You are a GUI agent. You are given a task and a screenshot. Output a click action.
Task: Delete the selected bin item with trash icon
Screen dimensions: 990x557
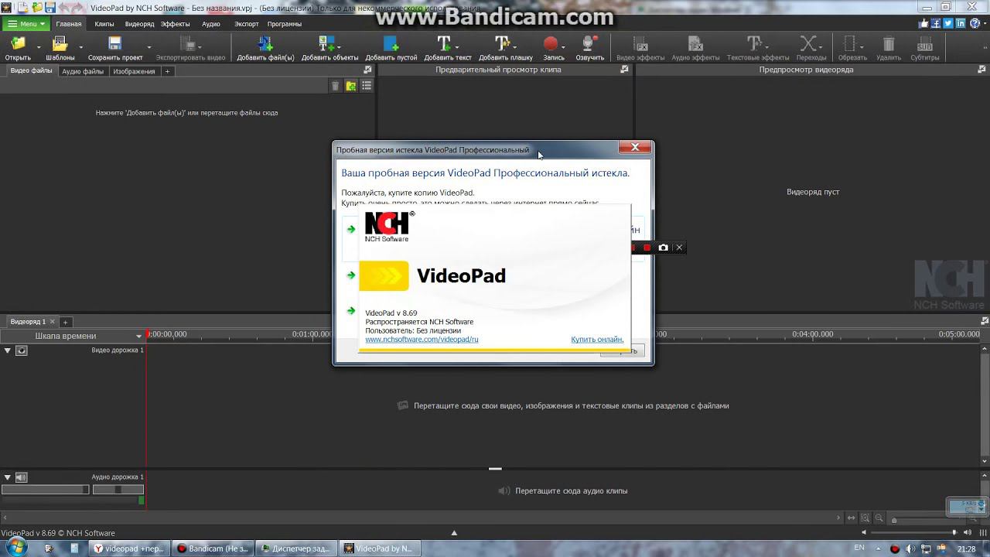[x=335, y=86]
